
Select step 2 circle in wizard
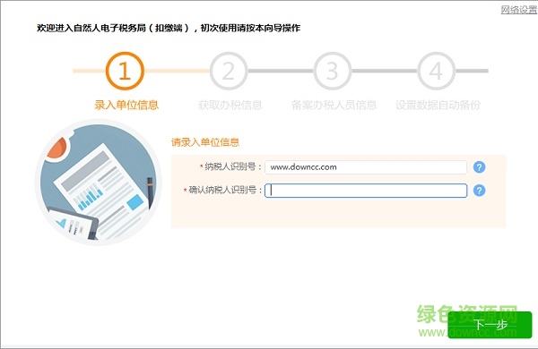(x=229, y=71)
